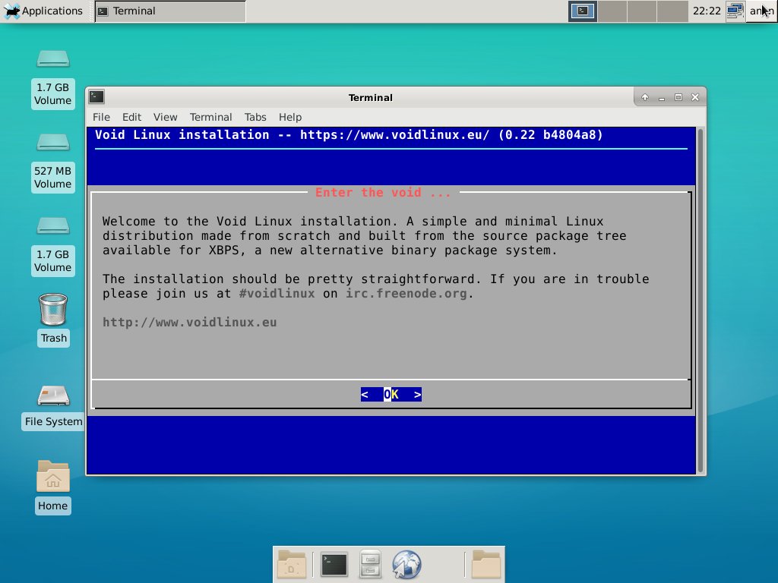Open the Edit menu in Terminal
The height and width of the screenshot is (583, 778).
pos(131,117)
